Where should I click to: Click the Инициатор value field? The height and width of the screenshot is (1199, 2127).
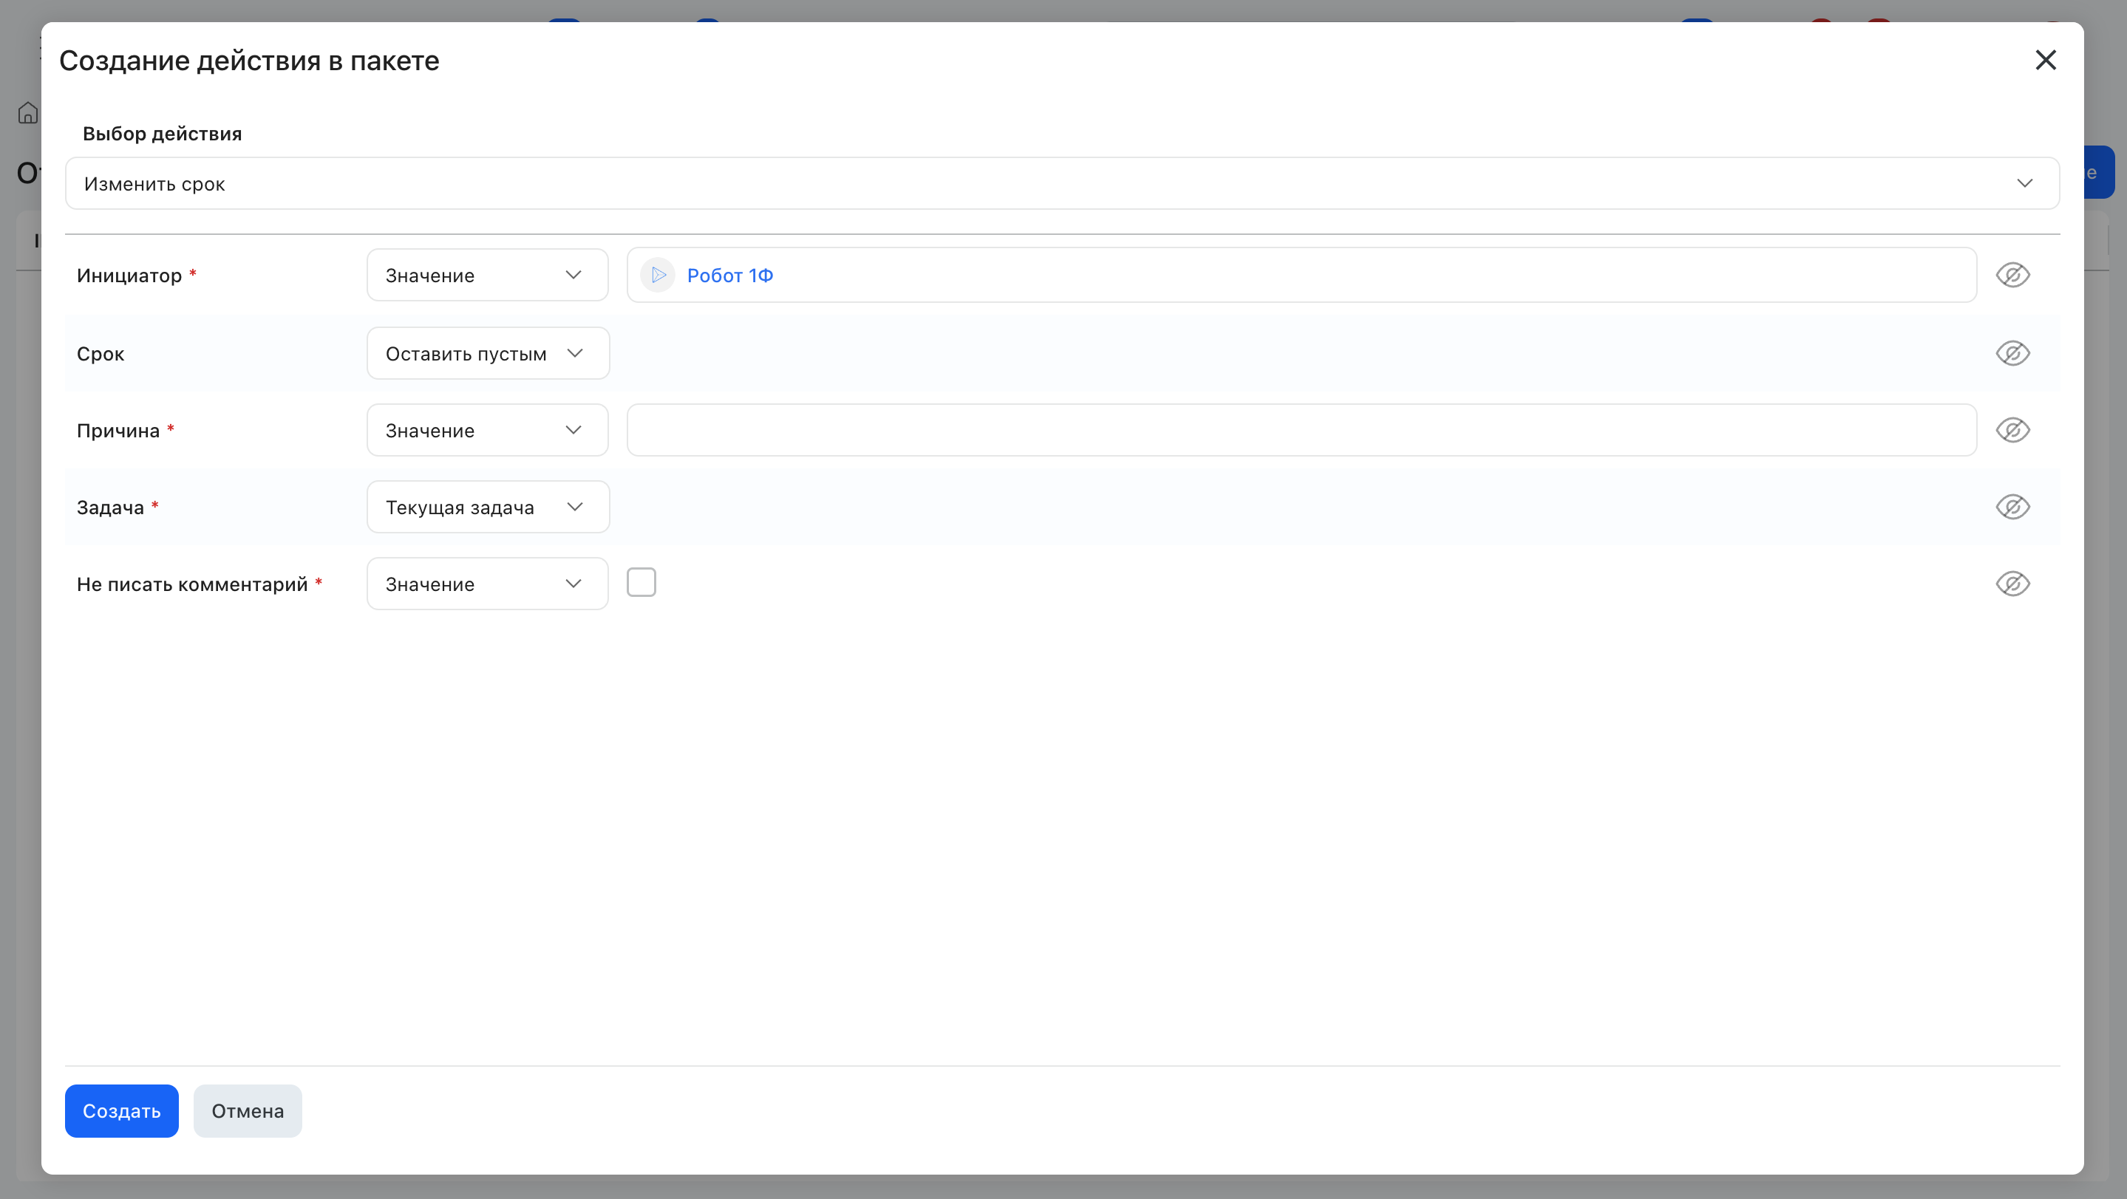1301,275
